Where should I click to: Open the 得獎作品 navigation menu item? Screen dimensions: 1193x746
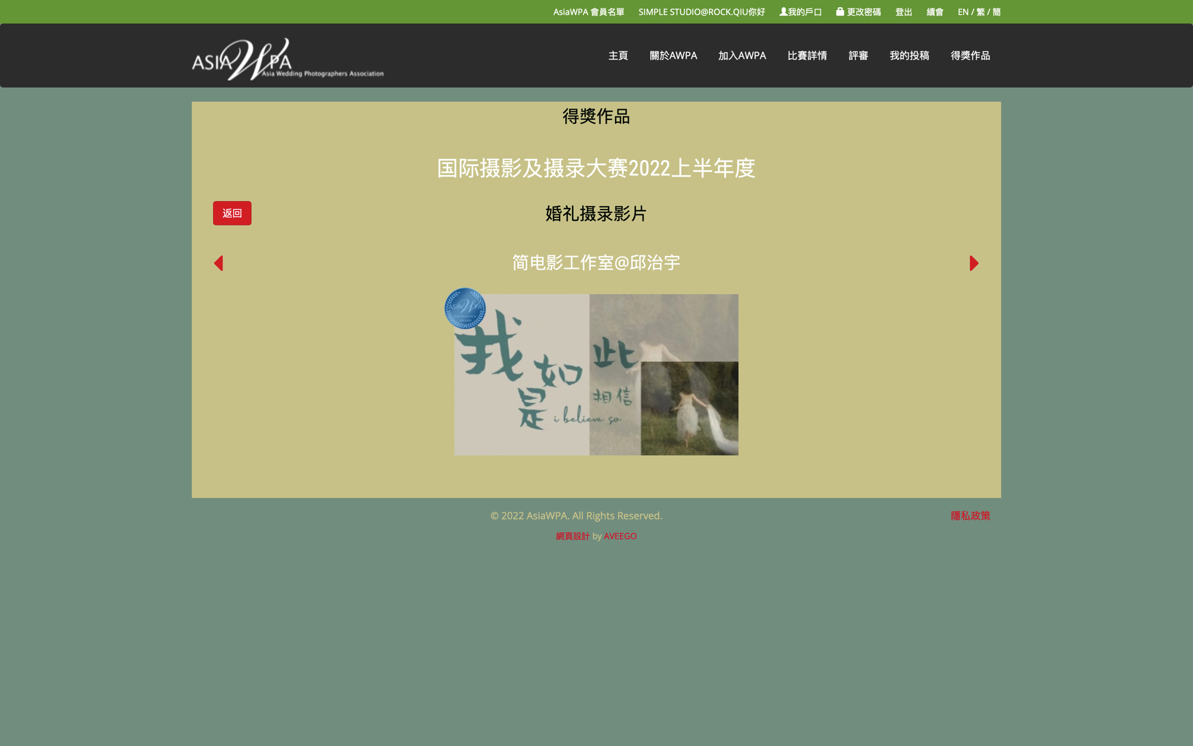(x=970, y=56)
